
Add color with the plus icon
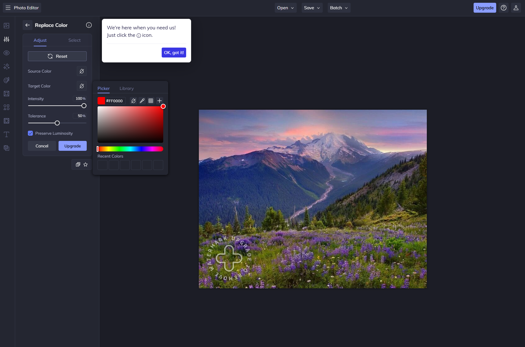(x=160, y=101)
